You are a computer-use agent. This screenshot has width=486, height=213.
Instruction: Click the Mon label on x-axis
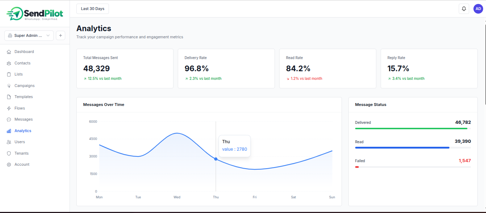coord(99,197)
